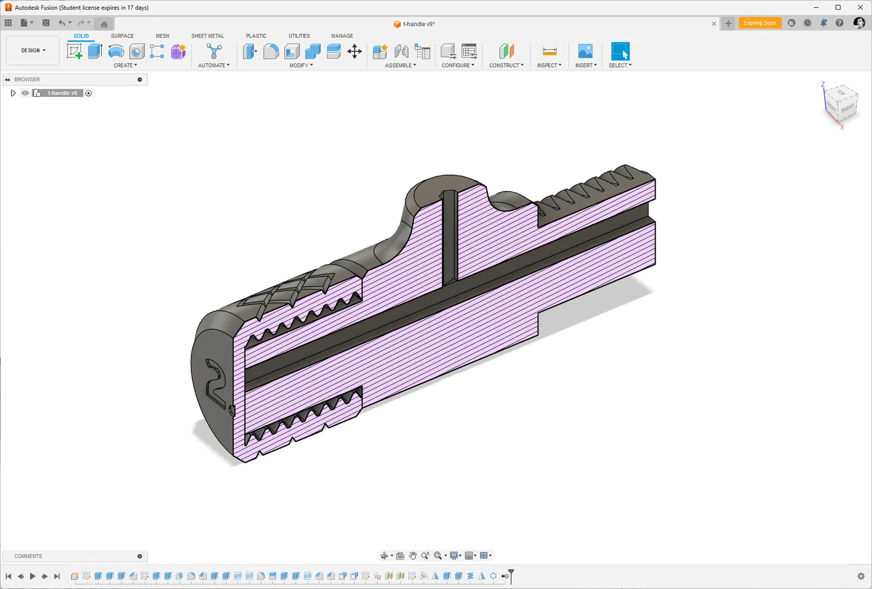Select the Revolve tool
The image size is (872, 589).
(x=116, y=51)
